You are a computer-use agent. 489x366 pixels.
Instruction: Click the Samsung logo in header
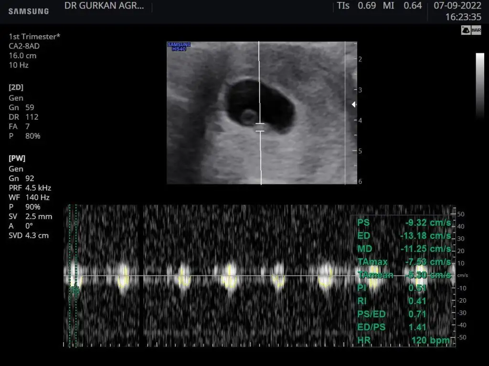(x=28, y=11)
